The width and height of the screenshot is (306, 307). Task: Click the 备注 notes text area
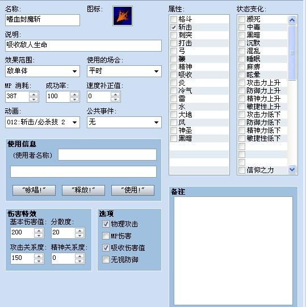pyautogui.click(x=233, y=251)
